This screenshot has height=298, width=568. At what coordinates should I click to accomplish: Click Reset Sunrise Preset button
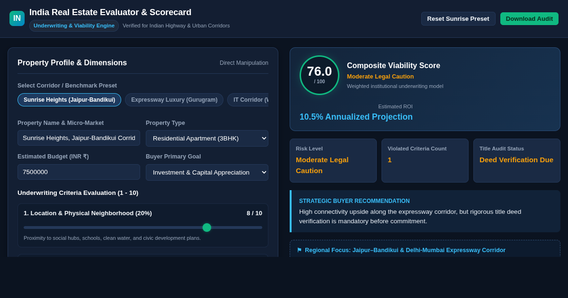coord(458,18)
